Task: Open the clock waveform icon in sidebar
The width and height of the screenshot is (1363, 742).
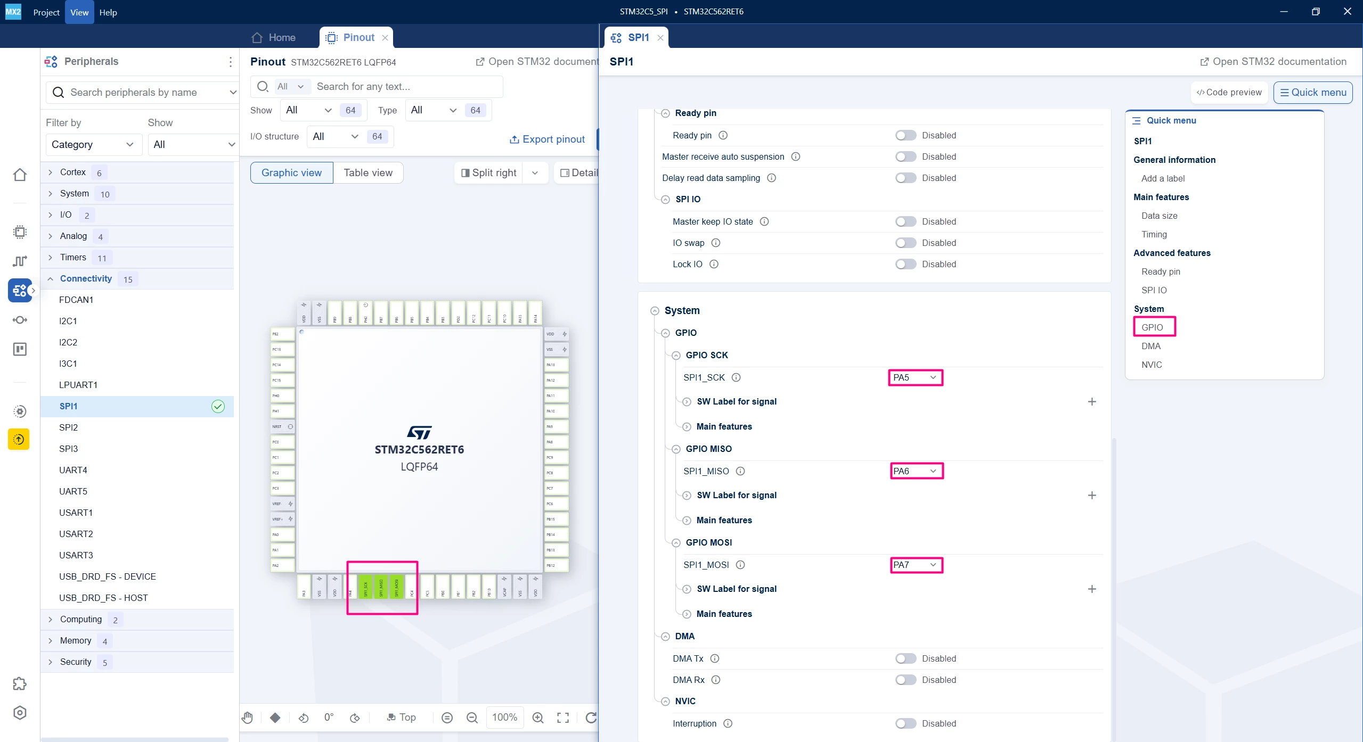Action: tap(20, 261)
